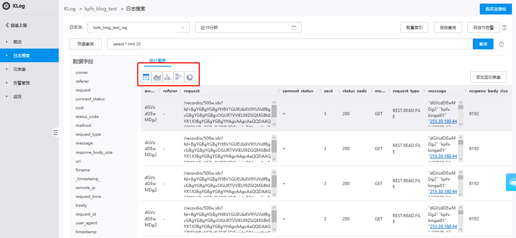Open the calendar time range picker
The image size is (516, 238).
pyautogui.click(x=294, y=28)
